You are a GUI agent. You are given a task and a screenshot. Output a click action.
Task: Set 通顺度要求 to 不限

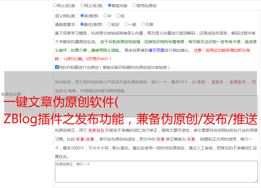[143, 24]
